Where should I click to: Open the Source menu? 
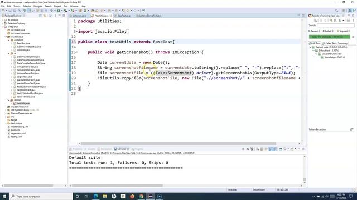[17, 6]
